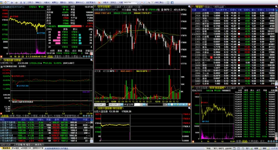This screenshot has width=278, height=150.
Task: Switch to 國際股市行情 bottom workspace tab
Action: point(38,148)
